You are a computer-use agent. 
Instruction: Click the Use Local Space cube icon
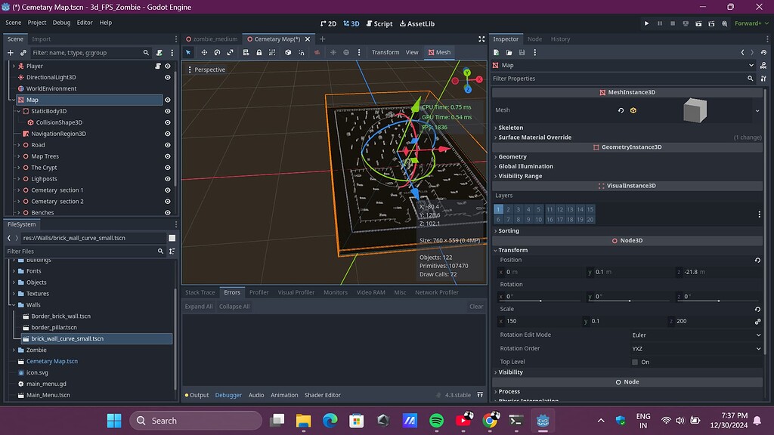click(x=288, y=52)
